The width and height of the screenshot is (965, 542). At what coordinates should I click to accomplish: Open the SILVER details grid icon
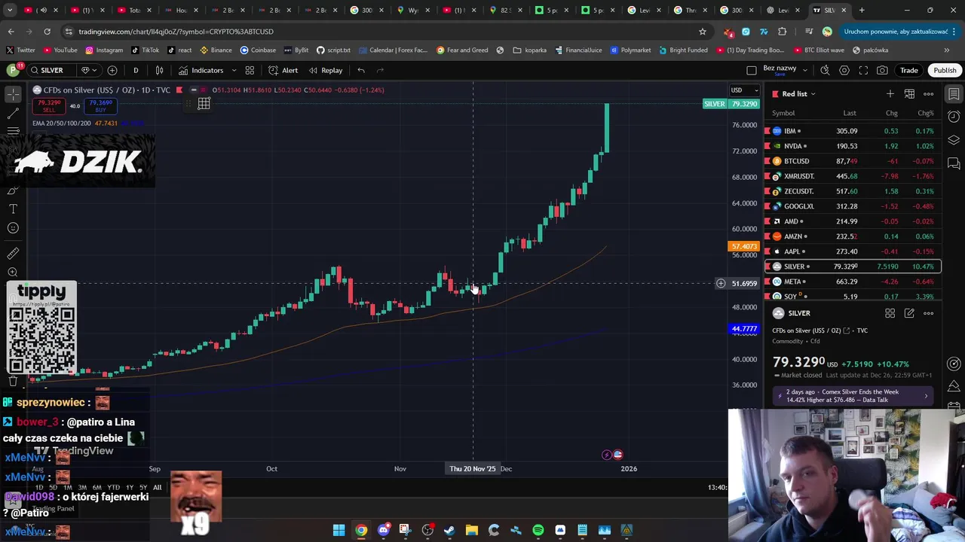point(890,313)
